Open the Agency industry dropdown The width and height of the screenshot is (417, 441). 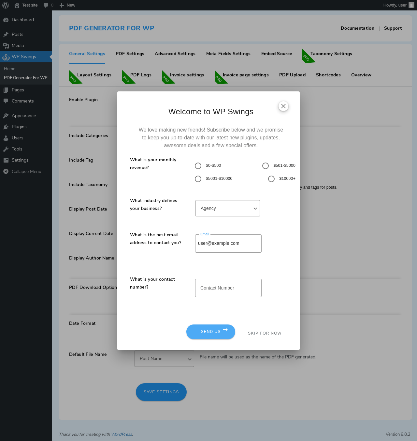click(x=228, y=208)
